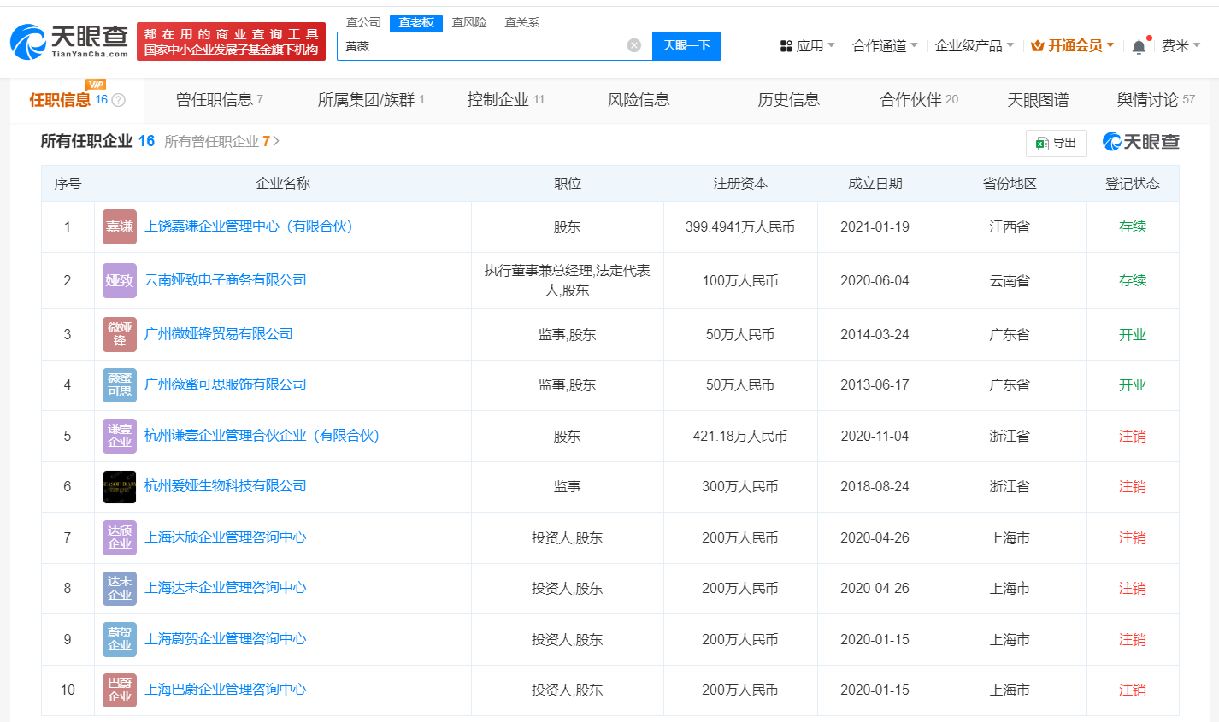The image size is (1219, 722).
Task: Open the 合作伙伴 tab
Action: point(918,100)
